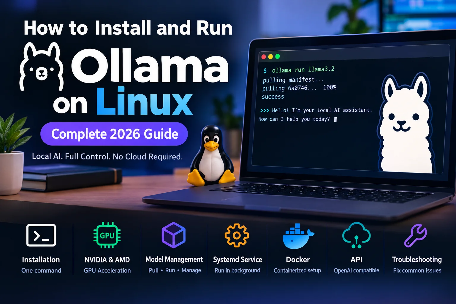Select the tagline "Local AI. Full Control. No Cloud Required."
The height and width of the screenshot is (304, 456).
click(x=107, y=156)
